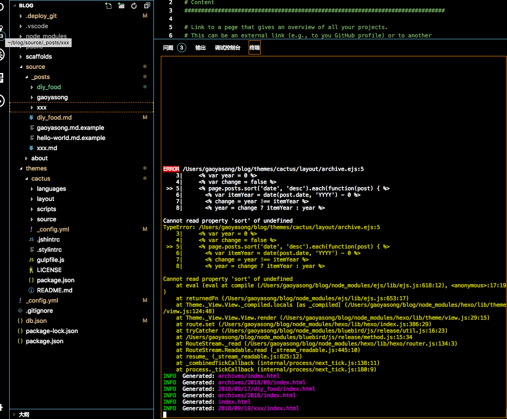This screenshot has width=507, height=419.
Task: Click the debug icon in activity bar
Action: coord(1,55)
